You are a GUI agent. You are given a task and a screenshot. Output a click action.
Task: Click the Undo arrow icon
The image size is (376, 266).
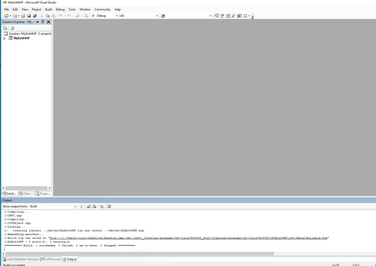(x=61, y=16)
